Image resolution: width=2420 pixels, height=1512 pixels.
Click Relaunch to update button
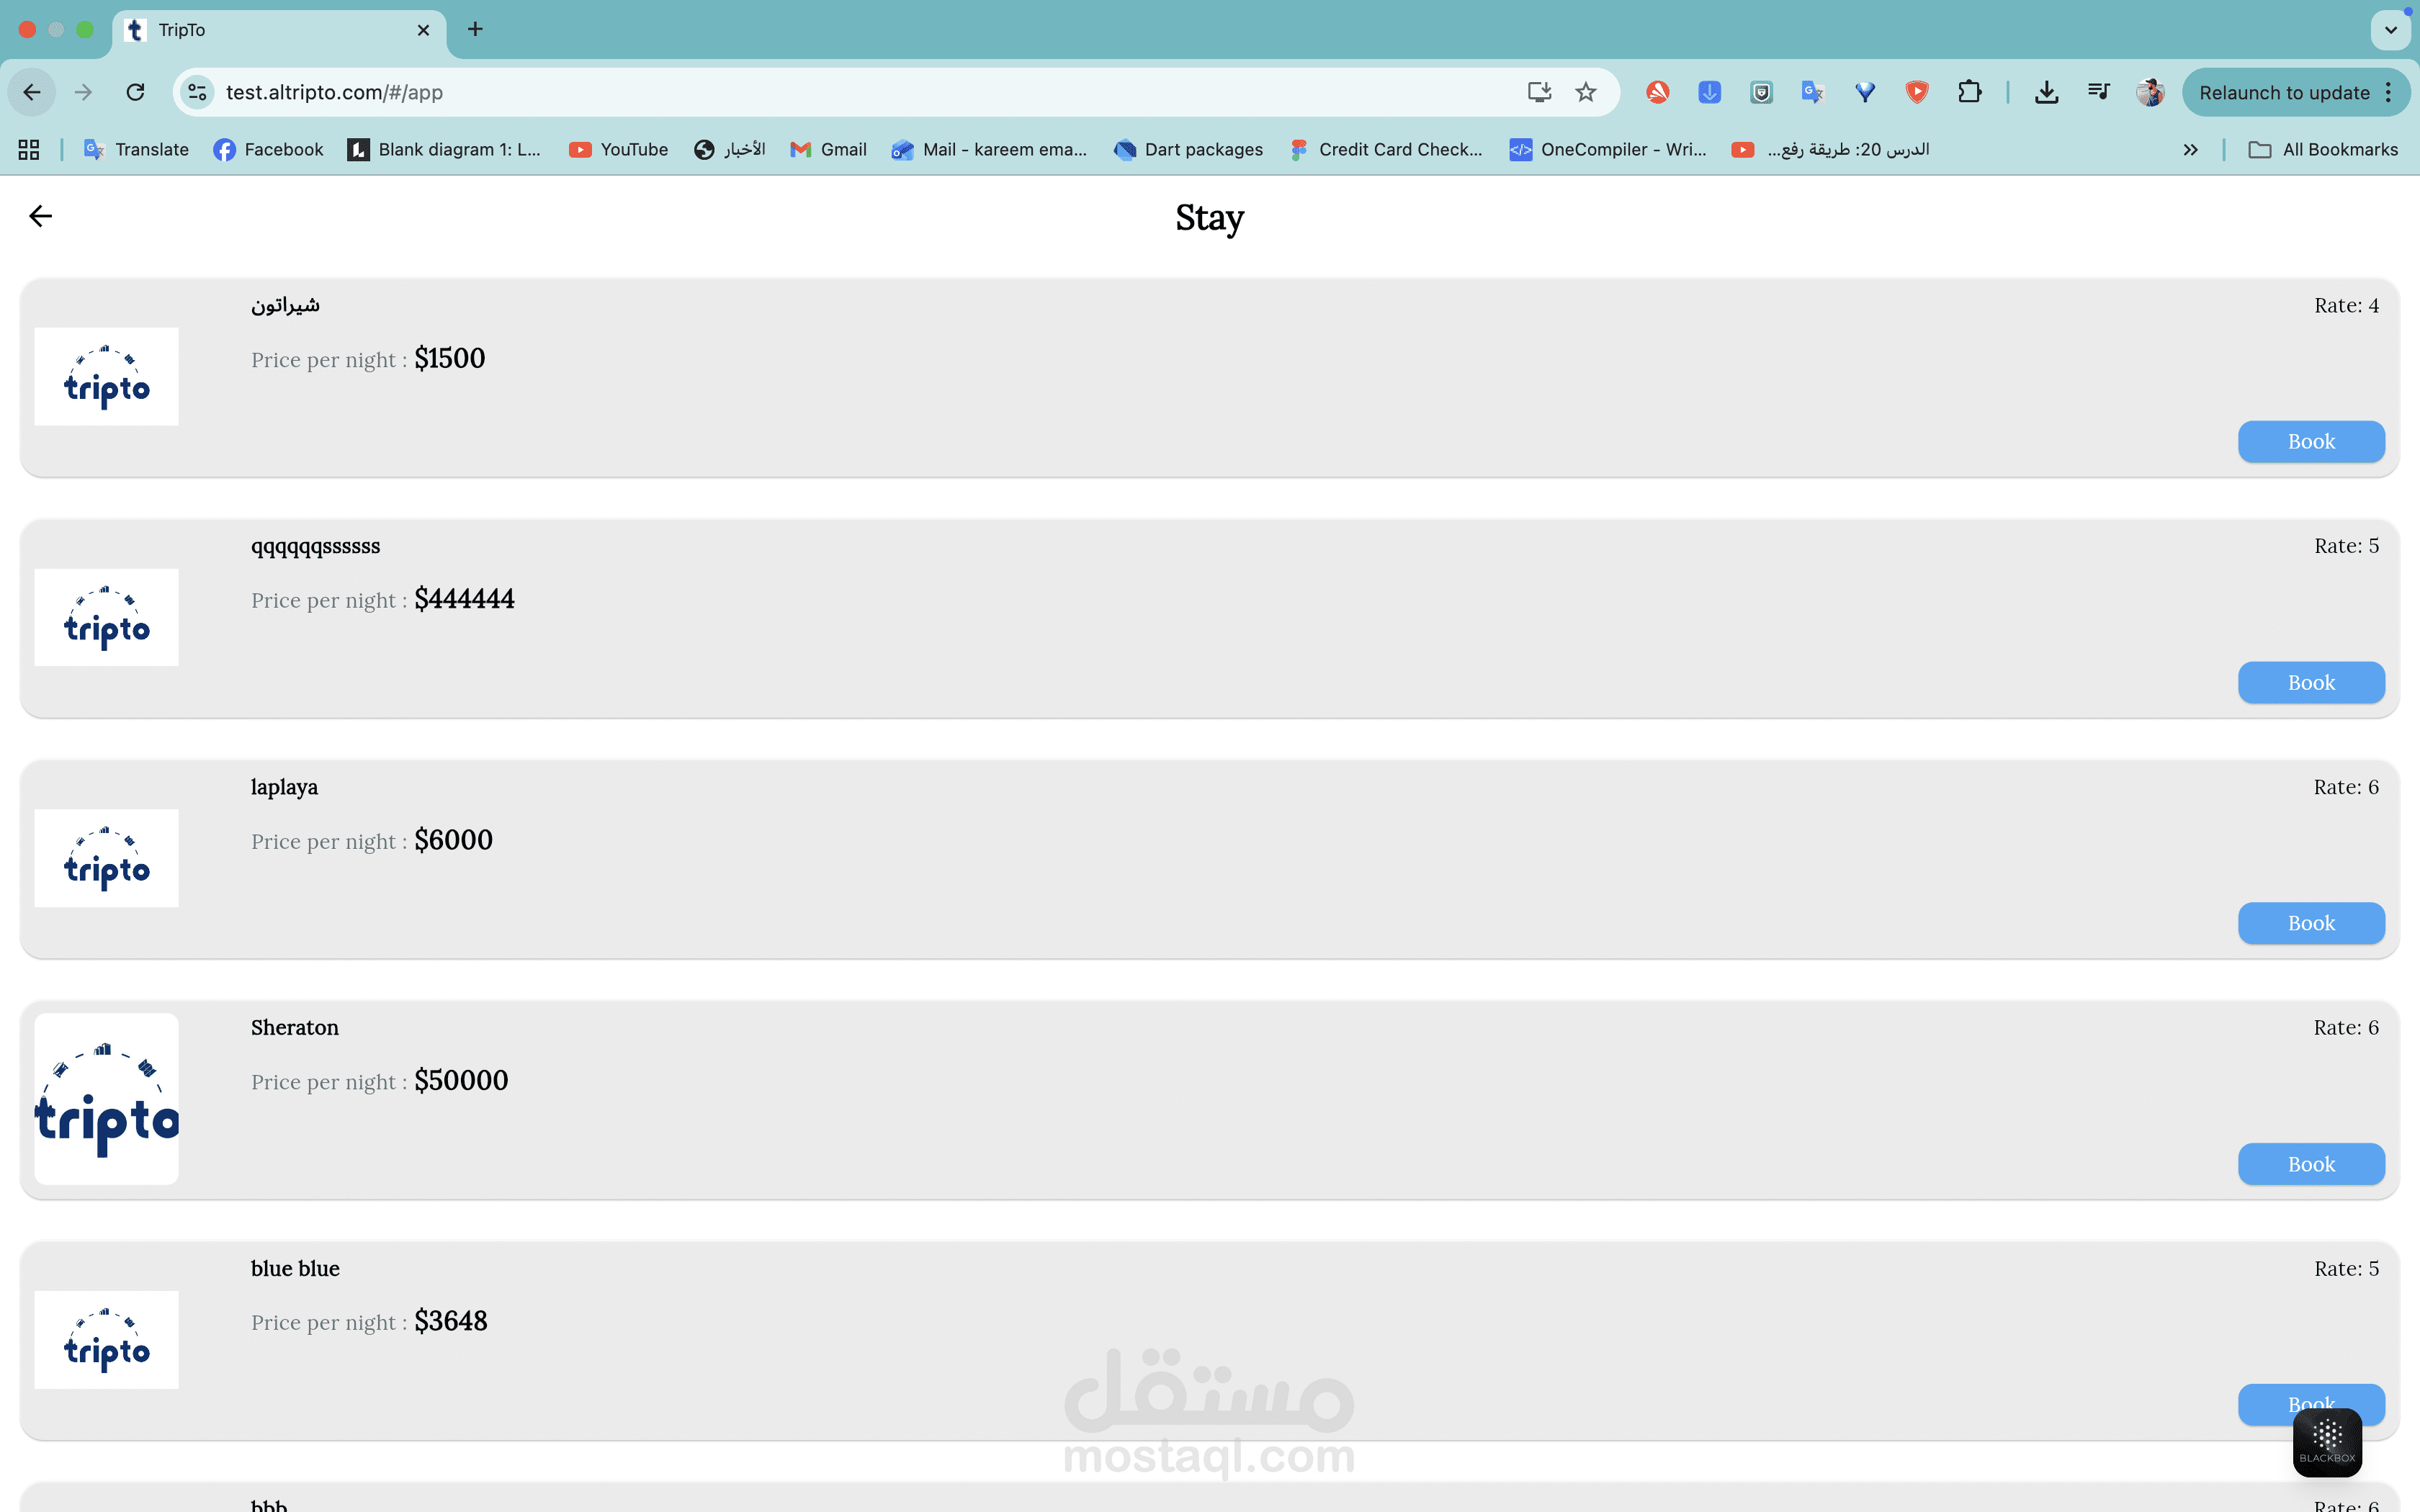[2284, 92]
